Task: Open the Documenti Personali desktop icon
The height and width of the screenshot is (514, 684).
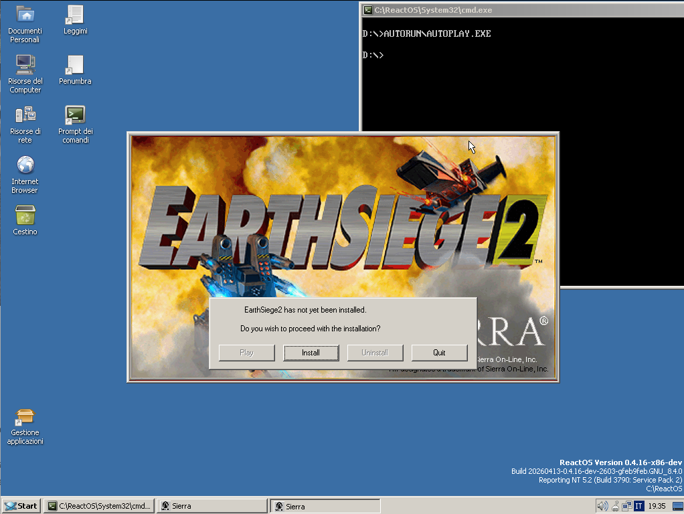Action: [x=25, y=15]
